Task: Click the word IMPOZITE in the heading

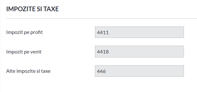Action: coord(21,9)
